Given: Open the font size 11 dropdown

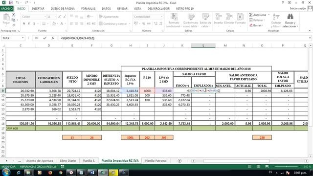Looking at the screenshot, I should click(55, 17).
